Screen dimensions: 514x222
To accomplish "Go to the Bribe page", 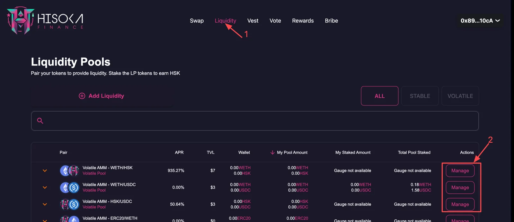I will pos(332,21).
